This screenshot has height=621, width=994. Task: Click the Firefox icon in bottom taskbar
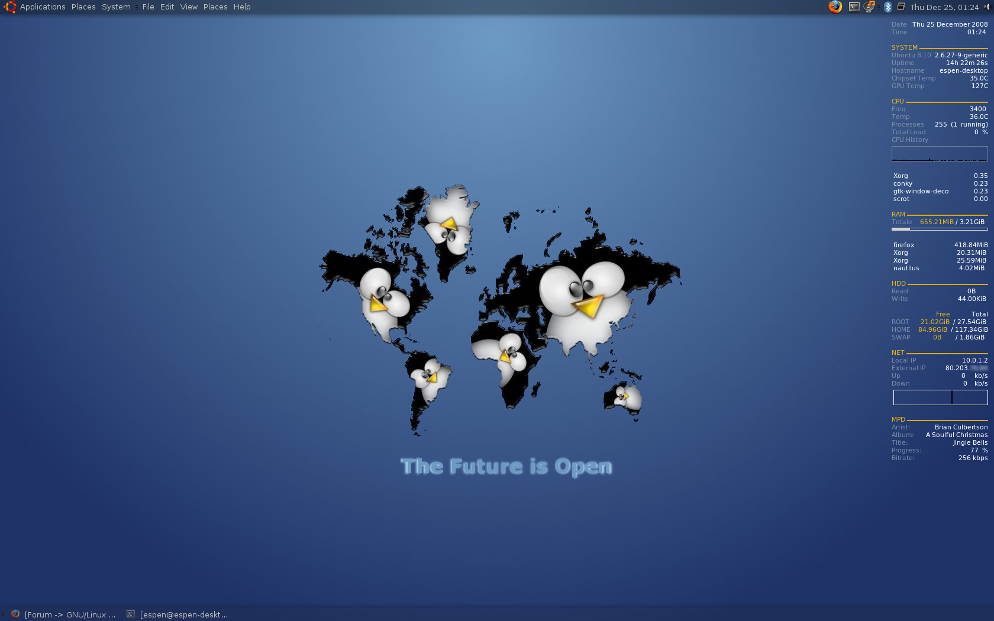(15, 614)
